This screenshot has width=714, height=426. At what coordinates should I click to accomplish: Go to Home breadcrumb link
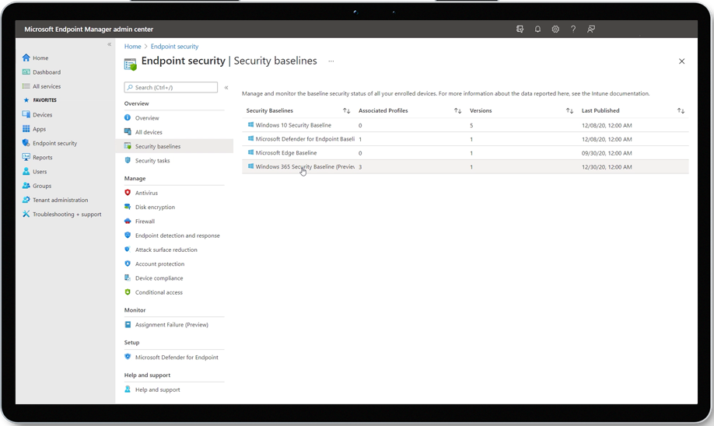point(132,47)
